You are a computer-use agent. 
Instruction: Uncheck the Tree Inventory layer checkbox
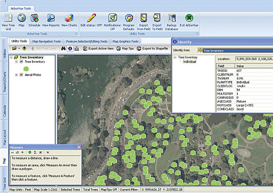[21, 61]
